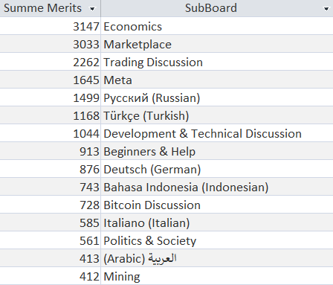
Task: Click the merits value 412 cell
Action: pos(50,276)
